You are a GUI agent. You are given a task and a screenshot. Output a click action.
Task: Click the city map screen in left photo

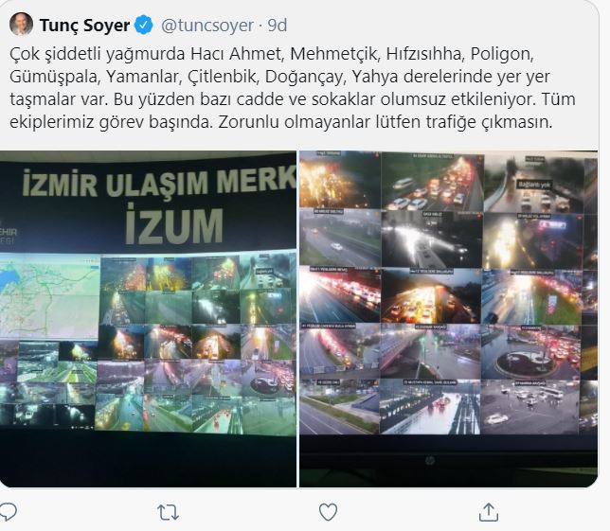coord(49,296)
